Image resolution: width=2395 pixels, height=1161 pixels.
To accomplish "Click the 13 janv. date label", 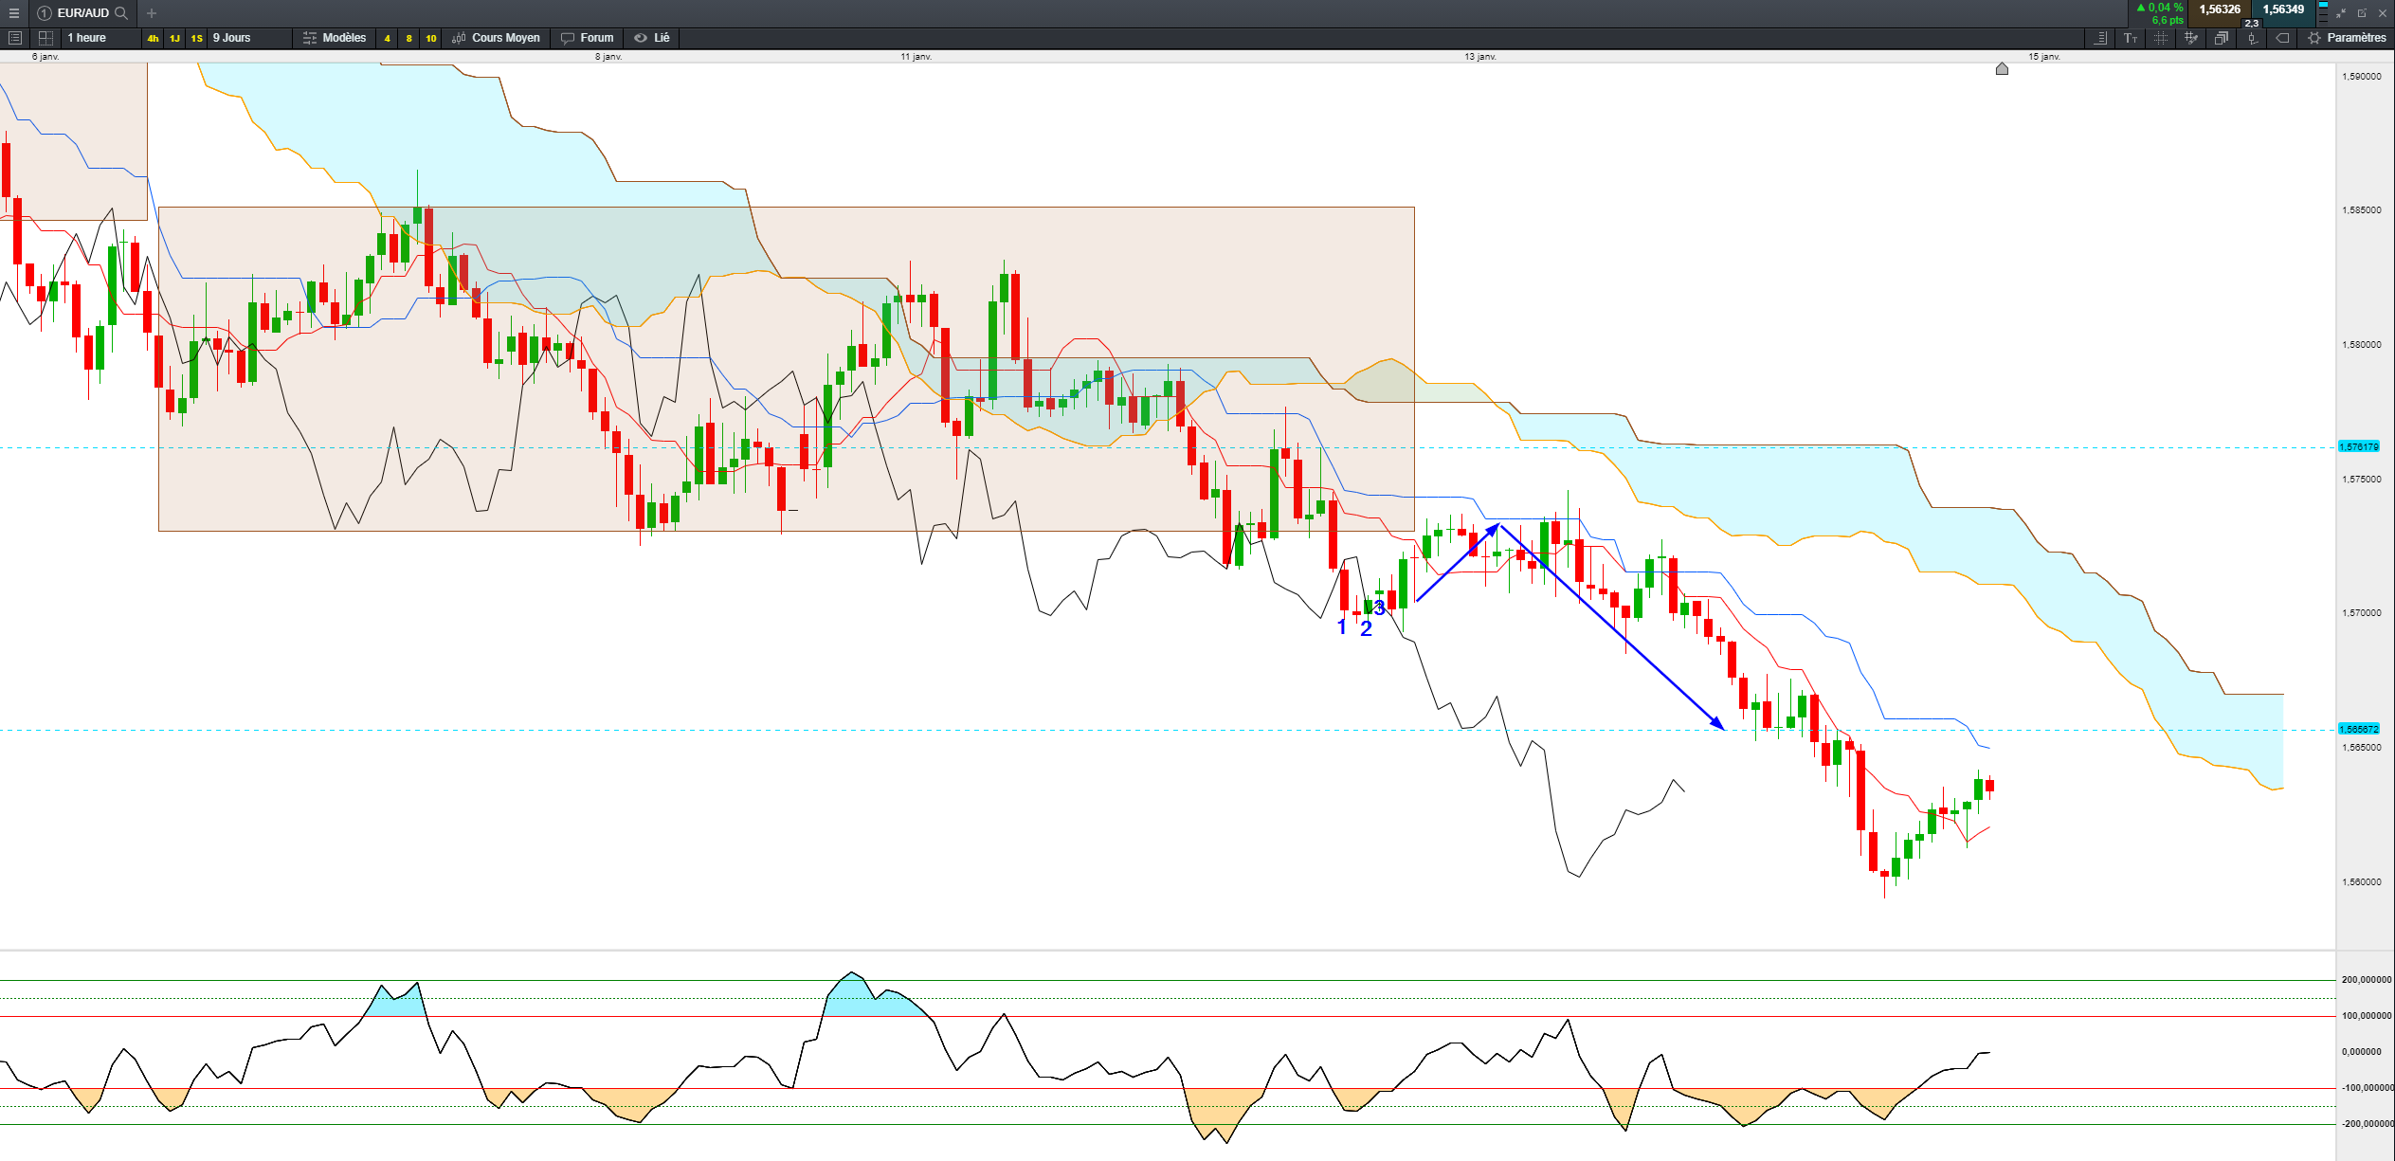I will coord(1480,57).
